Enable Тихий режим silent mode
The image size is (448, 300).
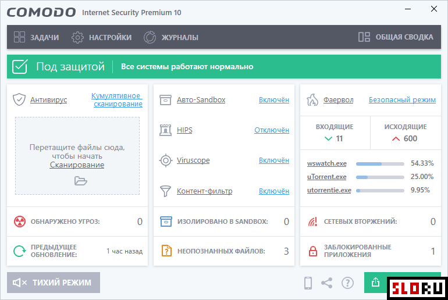tap(54, 283)
